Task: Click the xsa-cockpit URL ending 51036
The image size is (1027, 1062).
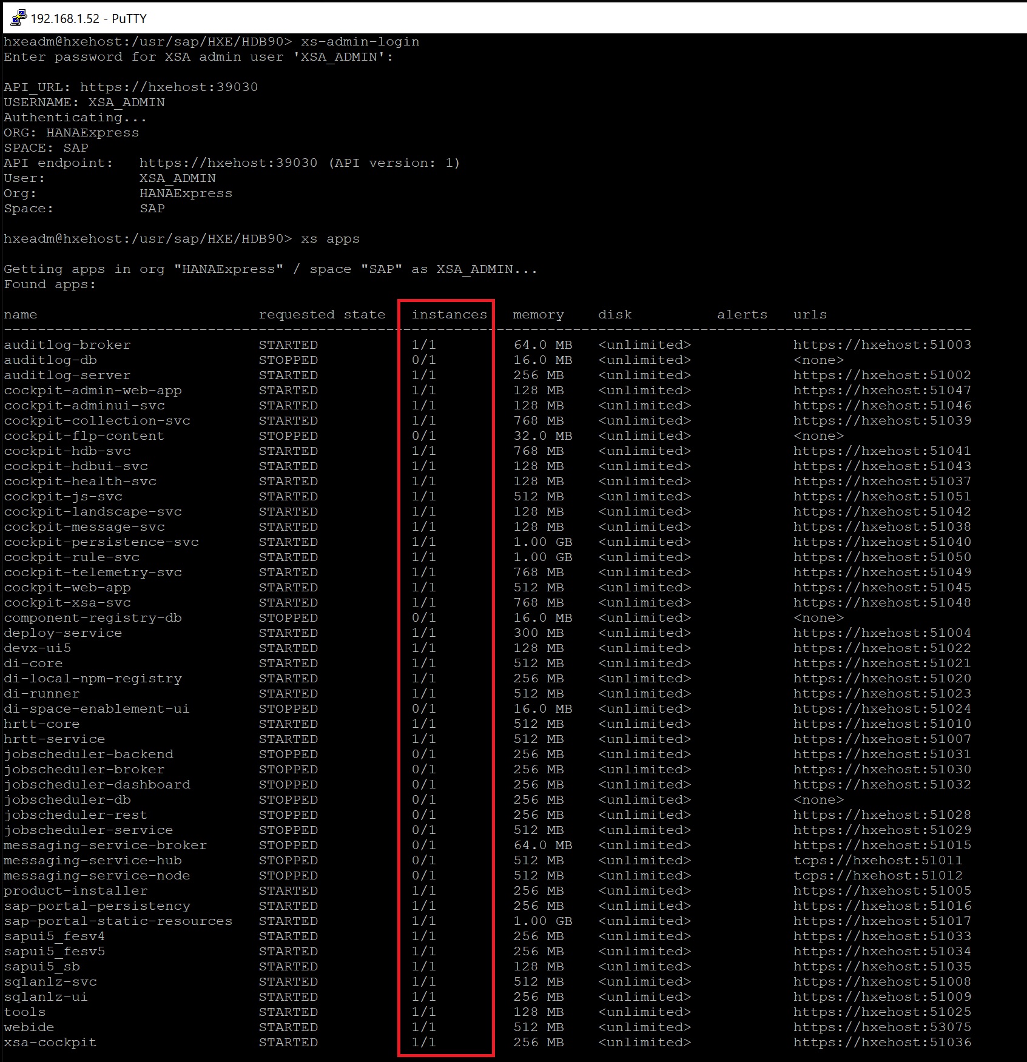Action: (x=881, y=1043)
